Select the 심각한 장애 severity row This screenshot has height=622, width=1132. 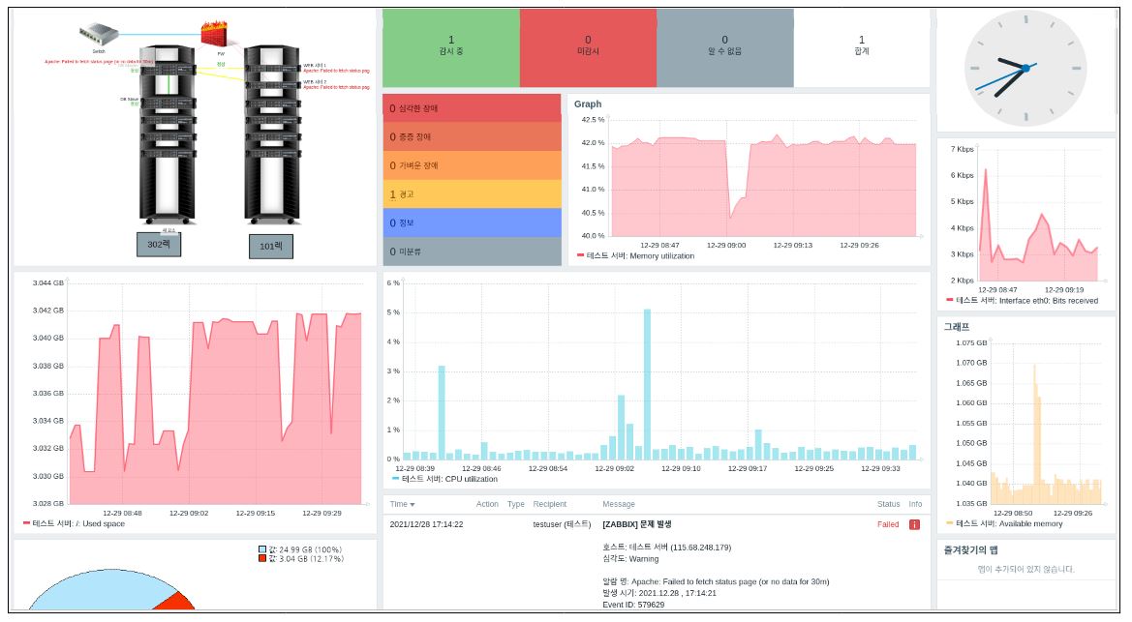[473, 108]
